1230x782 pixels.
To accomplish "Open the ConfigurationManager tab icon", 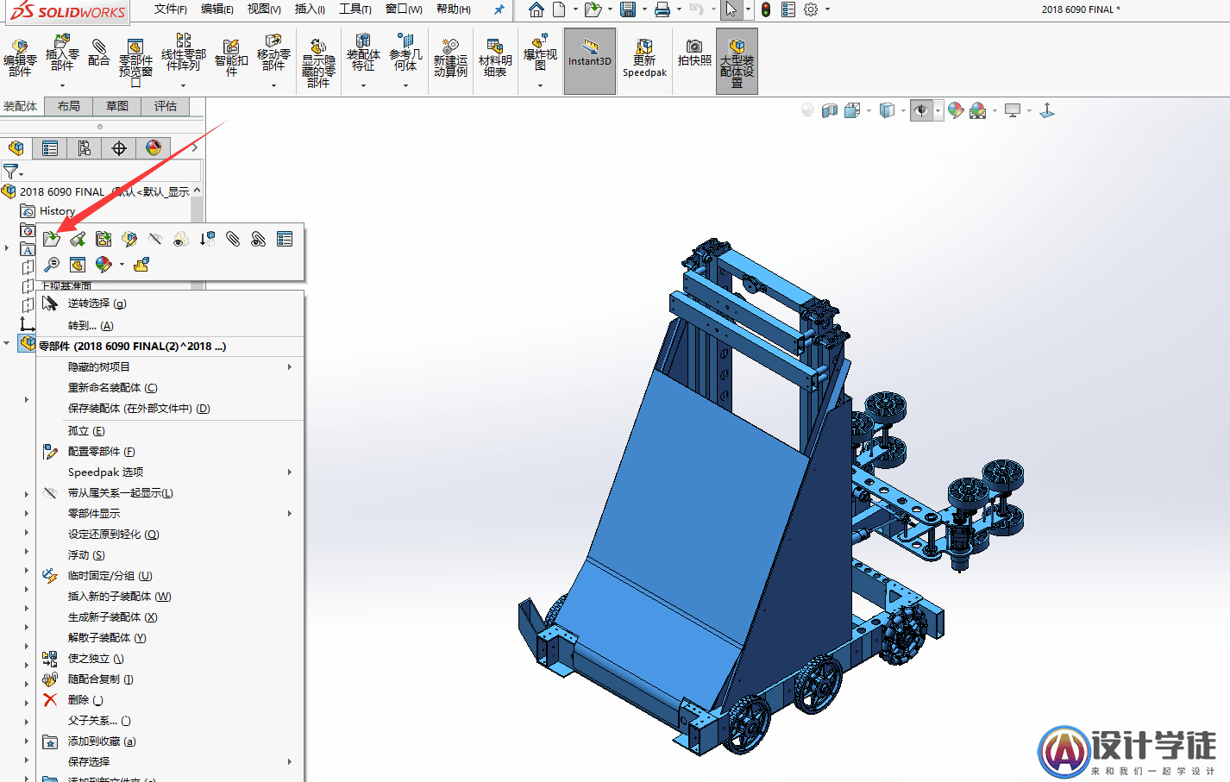I will tap(84, 148).
